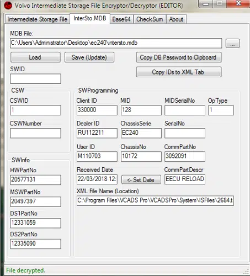This screenshot has width=250, height=276.
Task: Switch to the Intermediate Storage File tab
Action: pyautogui.click(x=38, y=19)
